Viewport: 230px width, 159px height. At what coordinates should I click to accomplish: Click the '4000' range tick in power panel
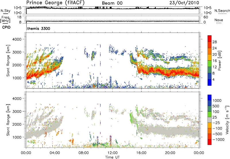point(17,39)
